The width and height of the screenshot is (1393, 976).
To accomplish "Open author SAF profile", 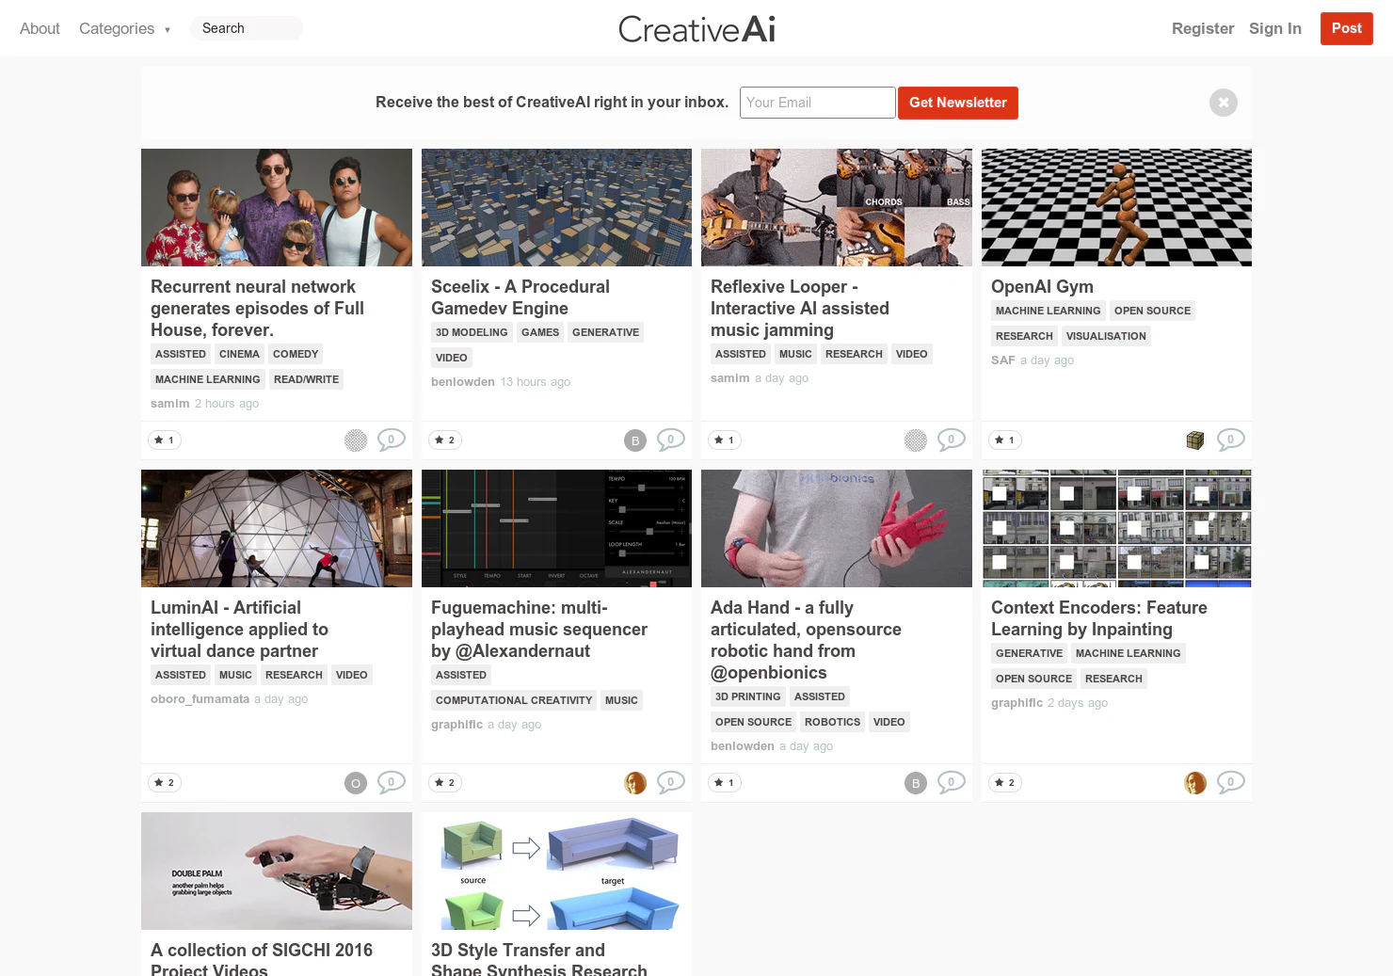I will tap(1003, 360).
